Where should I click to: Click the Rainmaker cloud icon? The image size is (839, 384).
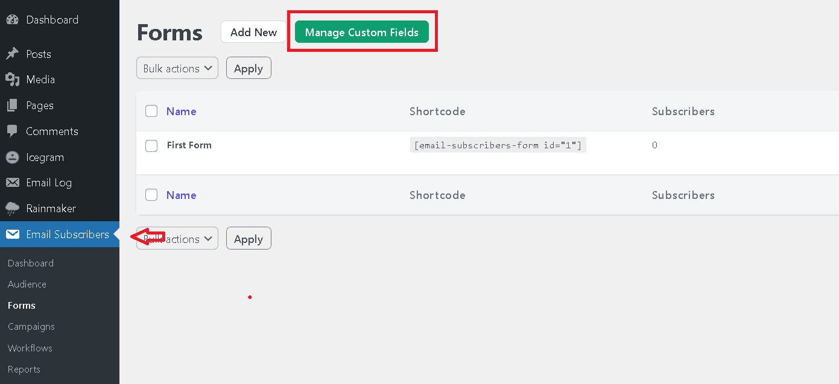click(x=12, y=209)
